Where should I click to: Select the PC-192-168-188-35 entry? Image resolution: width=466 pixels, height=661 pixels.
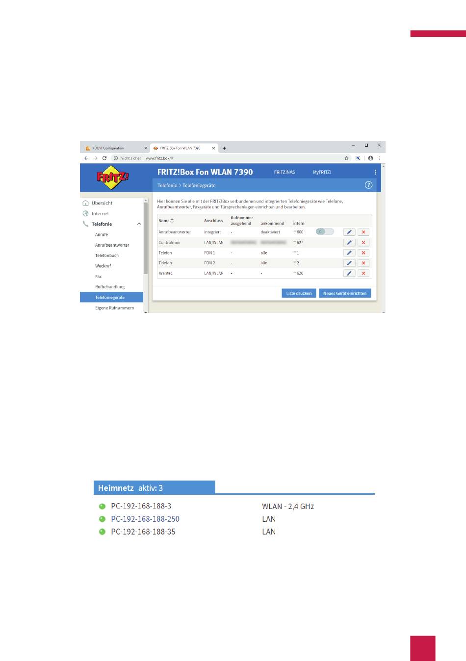143,532
